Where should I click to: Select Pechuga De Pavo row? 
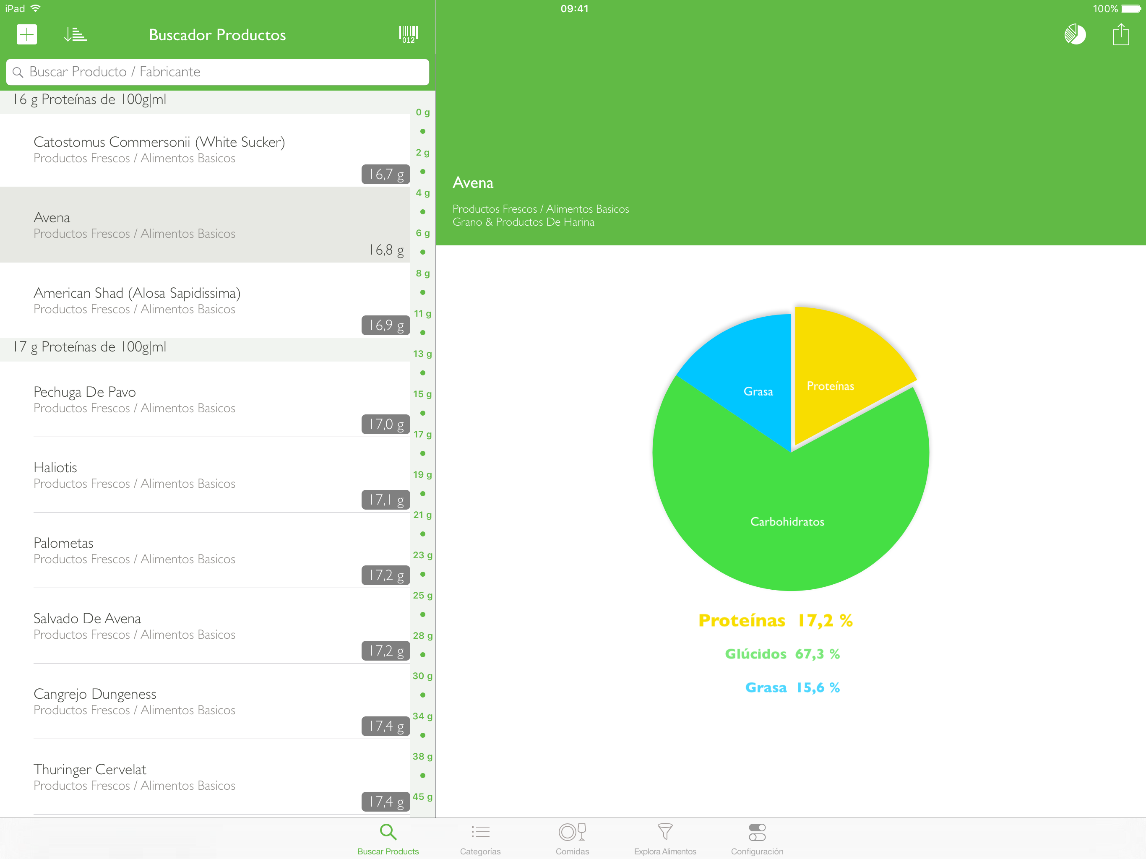click(205, 399)
